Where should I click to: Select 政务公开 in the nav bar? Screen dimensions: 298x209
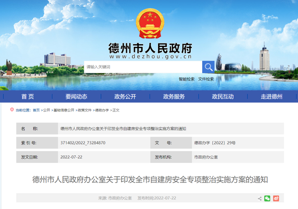tap(125, 97)
